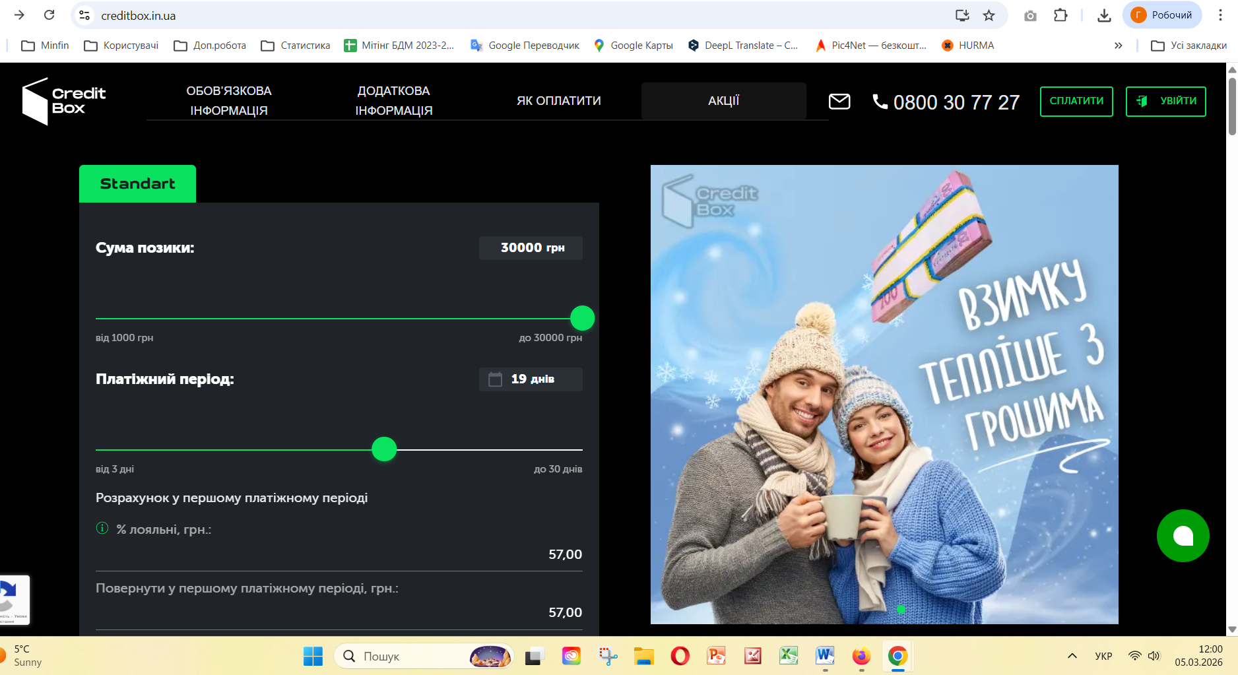The height and width of the screenshot is (675, 1238).
Task: Switch to Word in the taskbar
Action: click(825, 656)
